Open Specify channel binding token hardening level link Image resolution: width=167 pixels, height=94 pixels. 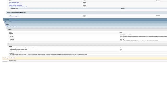click(18, 7)
